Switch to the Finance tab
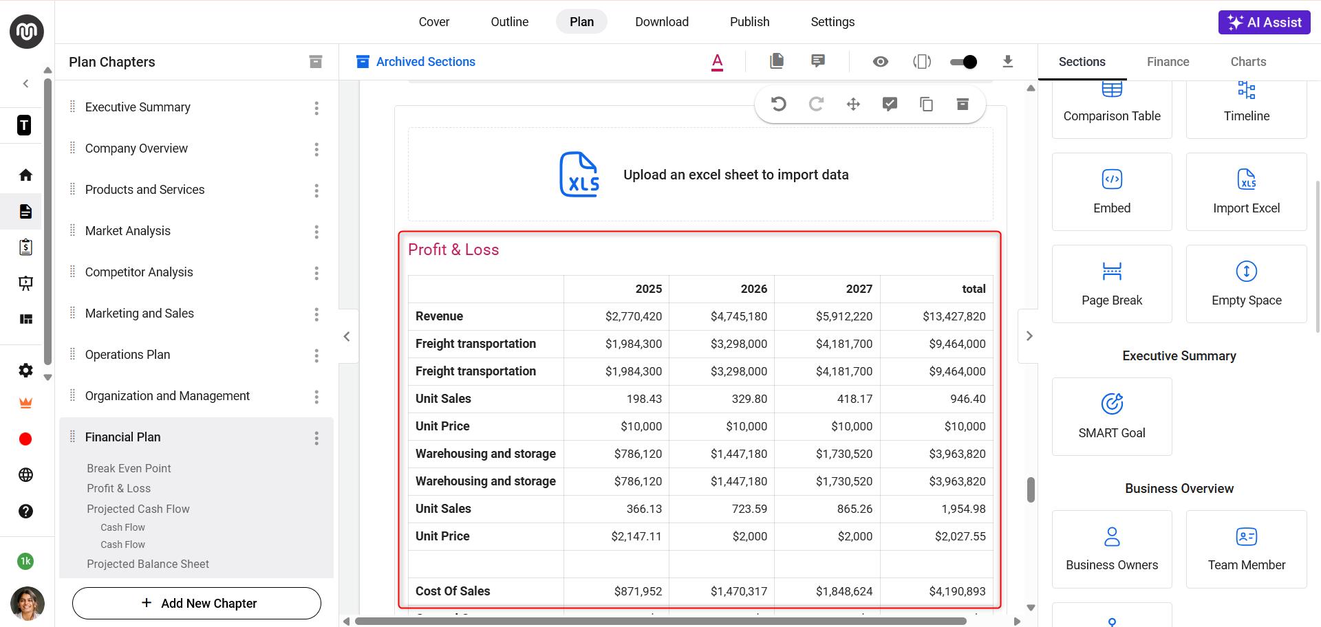The width and height of the screenshot is (1321, 627). pyautogui.click(x=1168, y=62)
